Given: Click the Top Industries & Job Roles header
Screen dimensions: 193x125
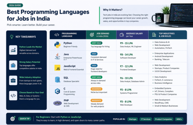Looking at the screenshot, I should (x=168, y=35).
